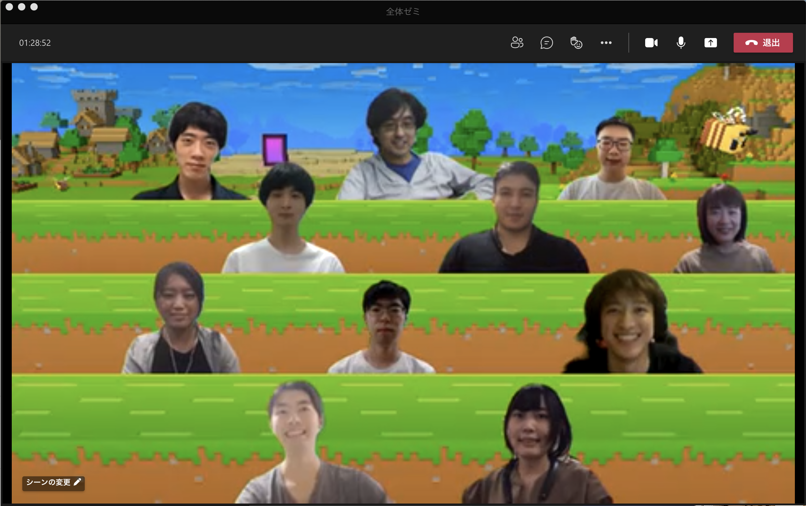The width and height of the screenshot is (806, 506).
Task: Toggle the camera on or off
Action: tap(651, 42)
